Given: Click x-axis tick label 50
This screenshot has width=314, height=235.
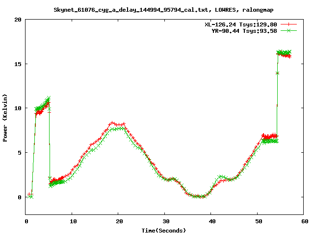Looking at the screenshot, I should point(259,221).
